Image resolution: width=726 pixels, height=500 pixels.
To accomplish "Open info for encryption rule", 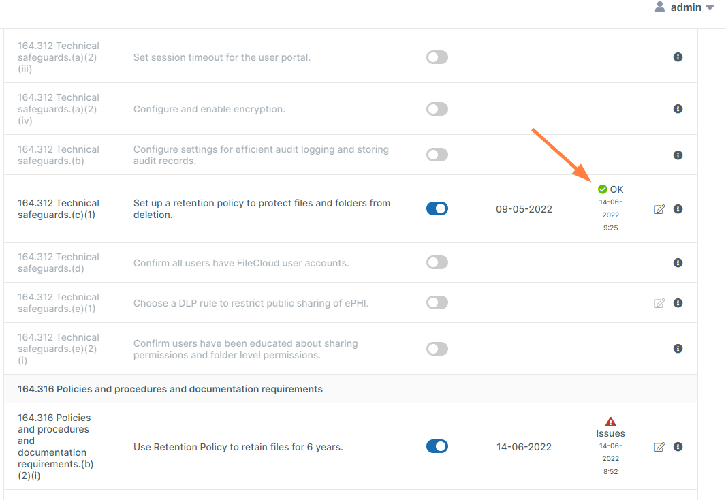I will [x=678, y=109].
